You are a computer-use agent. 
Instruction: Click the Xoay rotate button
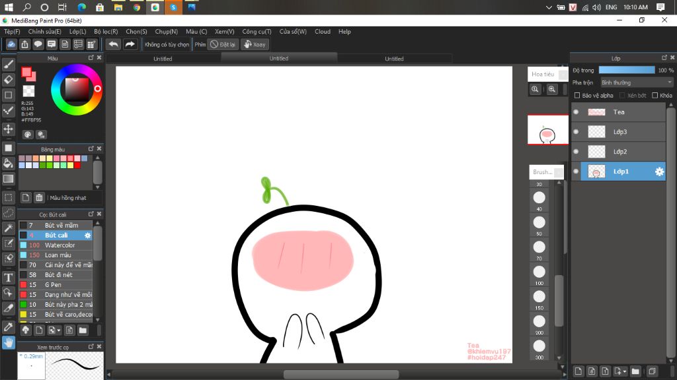[x=255, y=44]
